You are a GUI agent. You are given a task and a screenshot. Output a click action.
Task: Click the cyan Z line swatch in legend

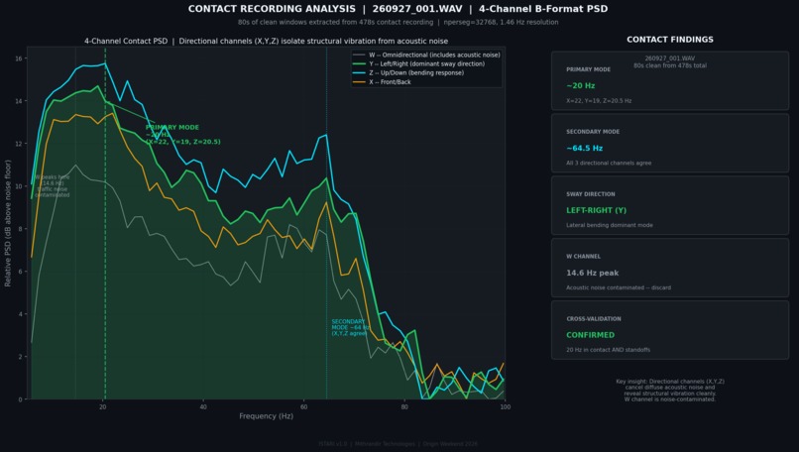point(359,73)
